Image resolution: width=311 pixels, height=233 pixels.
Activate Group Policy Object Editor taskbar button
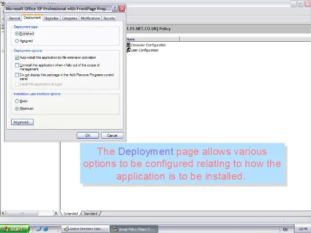click(x=134, y=229)
